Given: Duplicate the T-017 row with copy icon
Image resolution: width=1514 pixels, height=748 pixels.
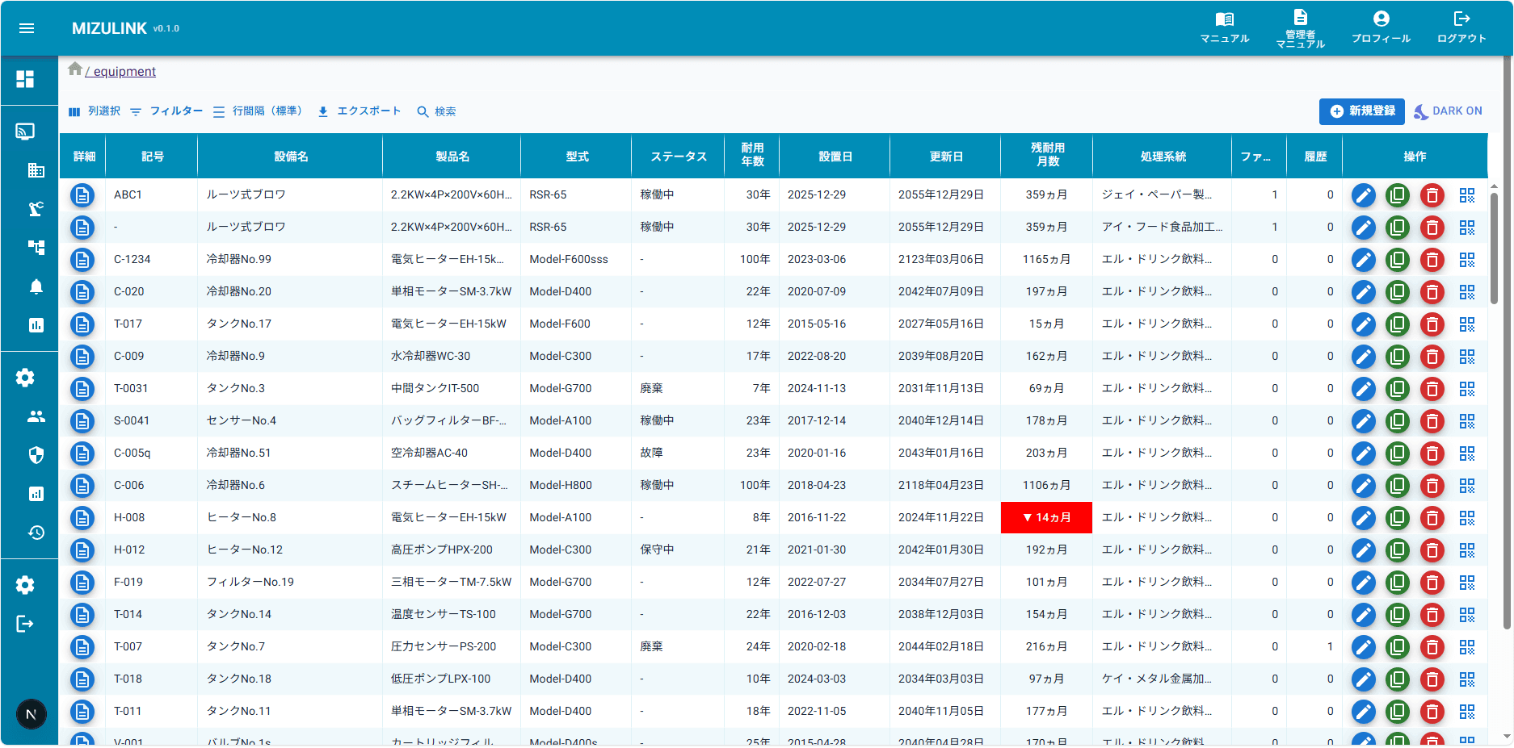Looking at the screenshot, I should point(1398,324).
